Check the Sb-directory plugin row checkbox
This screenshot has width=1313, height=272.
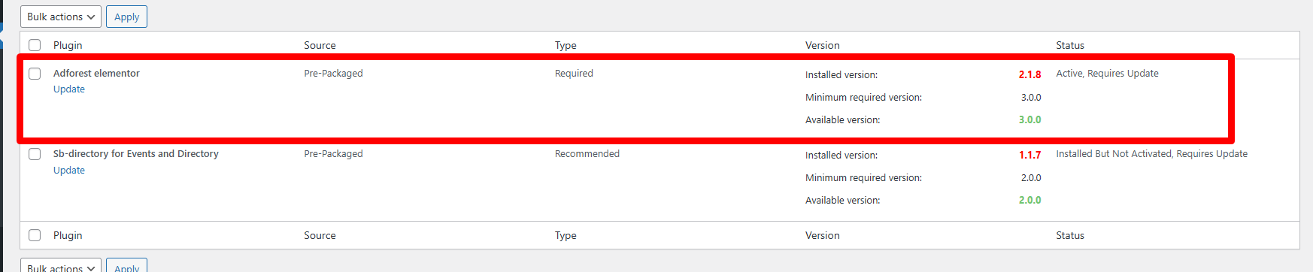point(35,154)
